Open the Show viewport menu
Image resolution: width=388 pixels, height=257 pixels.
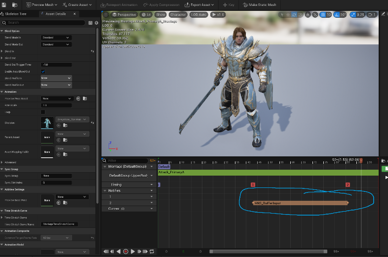pos(160,15)
